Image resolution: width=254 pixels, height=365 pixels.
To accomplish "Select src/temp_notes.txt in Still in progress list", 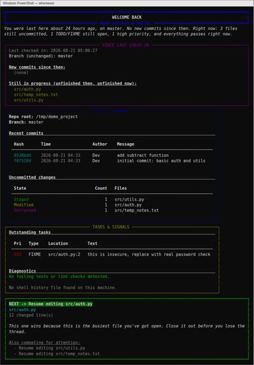I will click(36, 95).
